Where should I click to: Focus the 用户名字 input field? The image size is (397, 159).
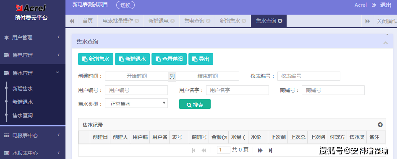click(238, 90)
